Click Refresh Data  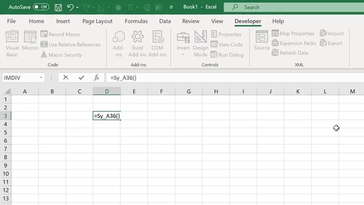(290, 53)
